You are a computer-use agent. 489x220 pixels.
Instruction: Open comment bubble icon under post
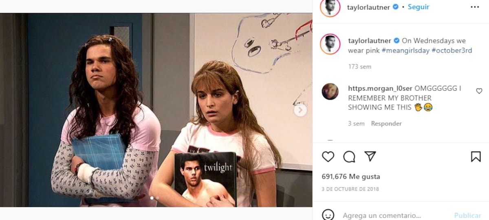349,157
